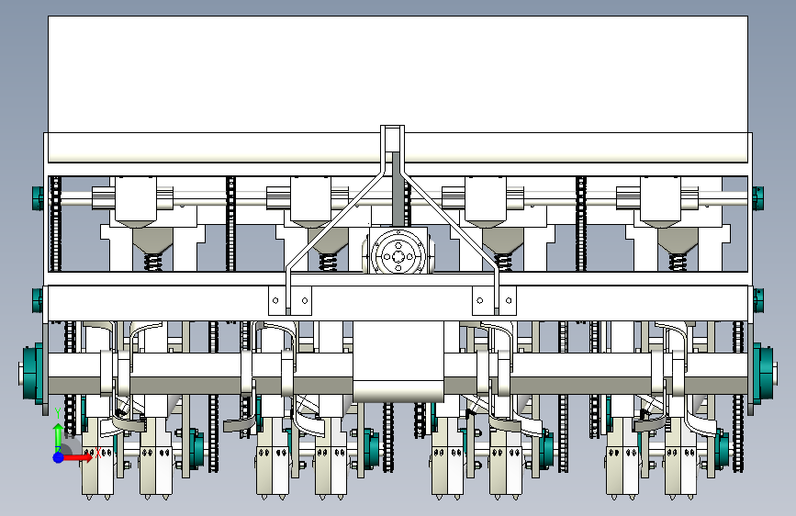The width and height of the screenshot is (796, 516).
Task: Click the red X axis arrow of the triad
Action: pyautogui.click(x=78, y=457)
